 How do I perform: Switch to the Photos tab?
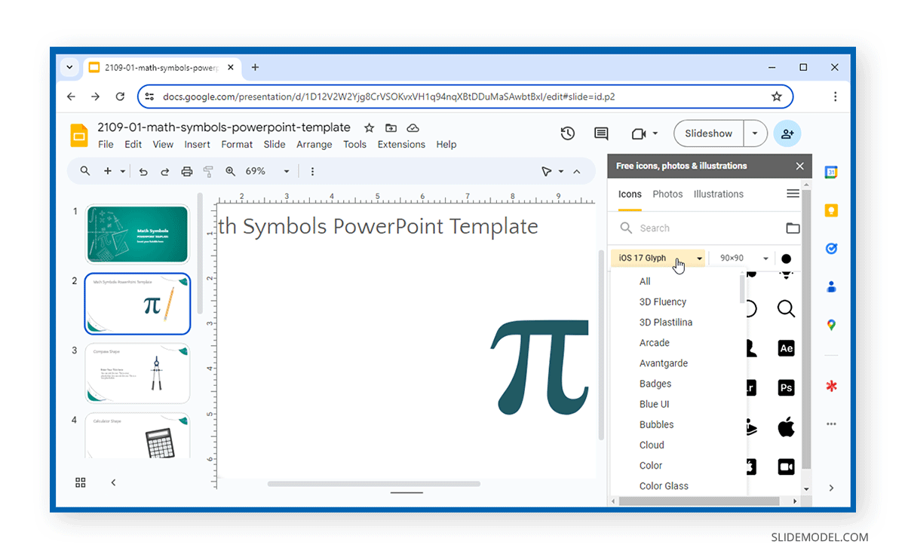coord(667,194)
